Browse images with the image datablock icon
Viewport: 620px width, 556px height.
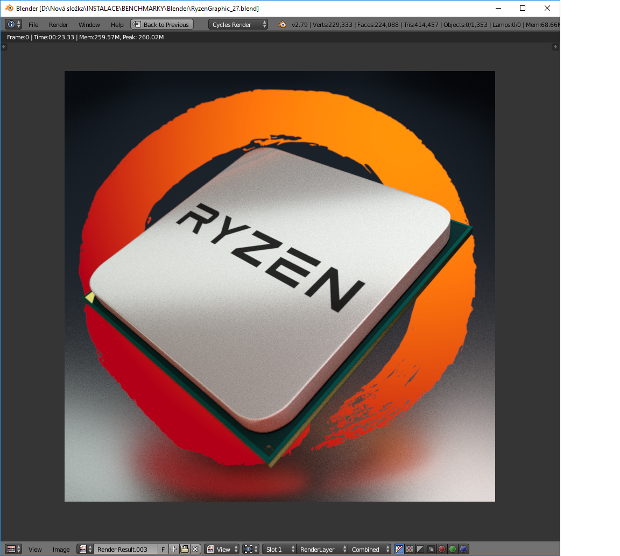tap(85, 549)
